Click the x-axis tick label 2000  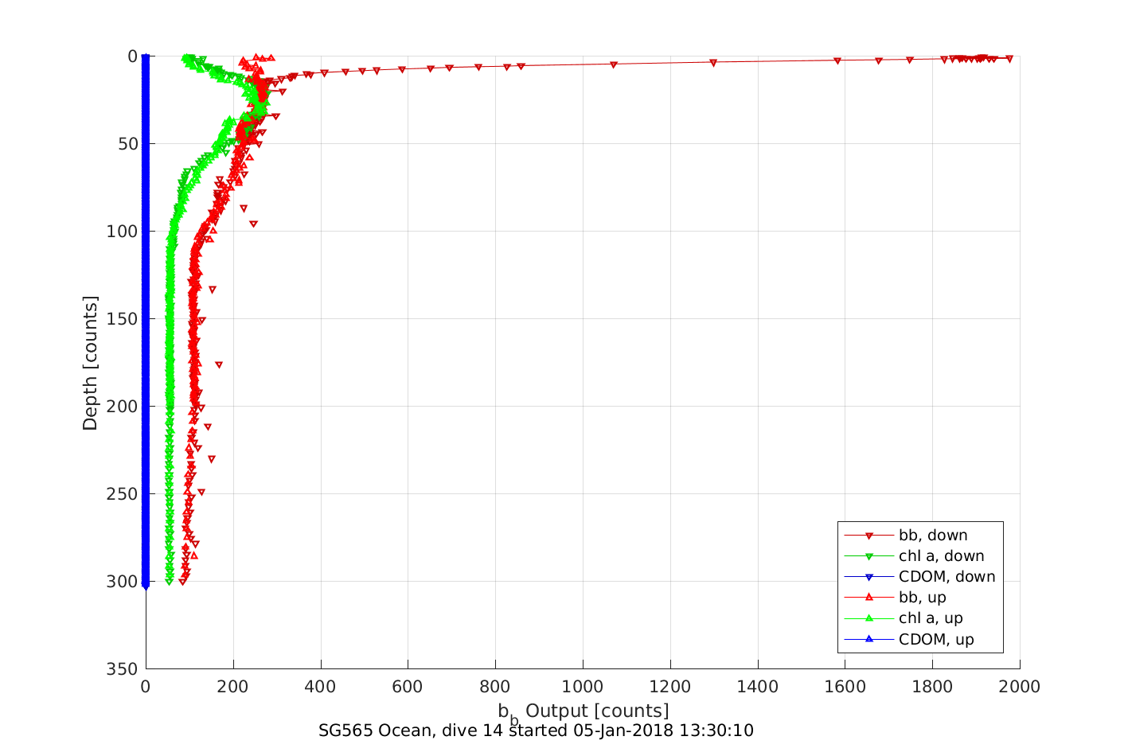click(x=1020, y=687)
